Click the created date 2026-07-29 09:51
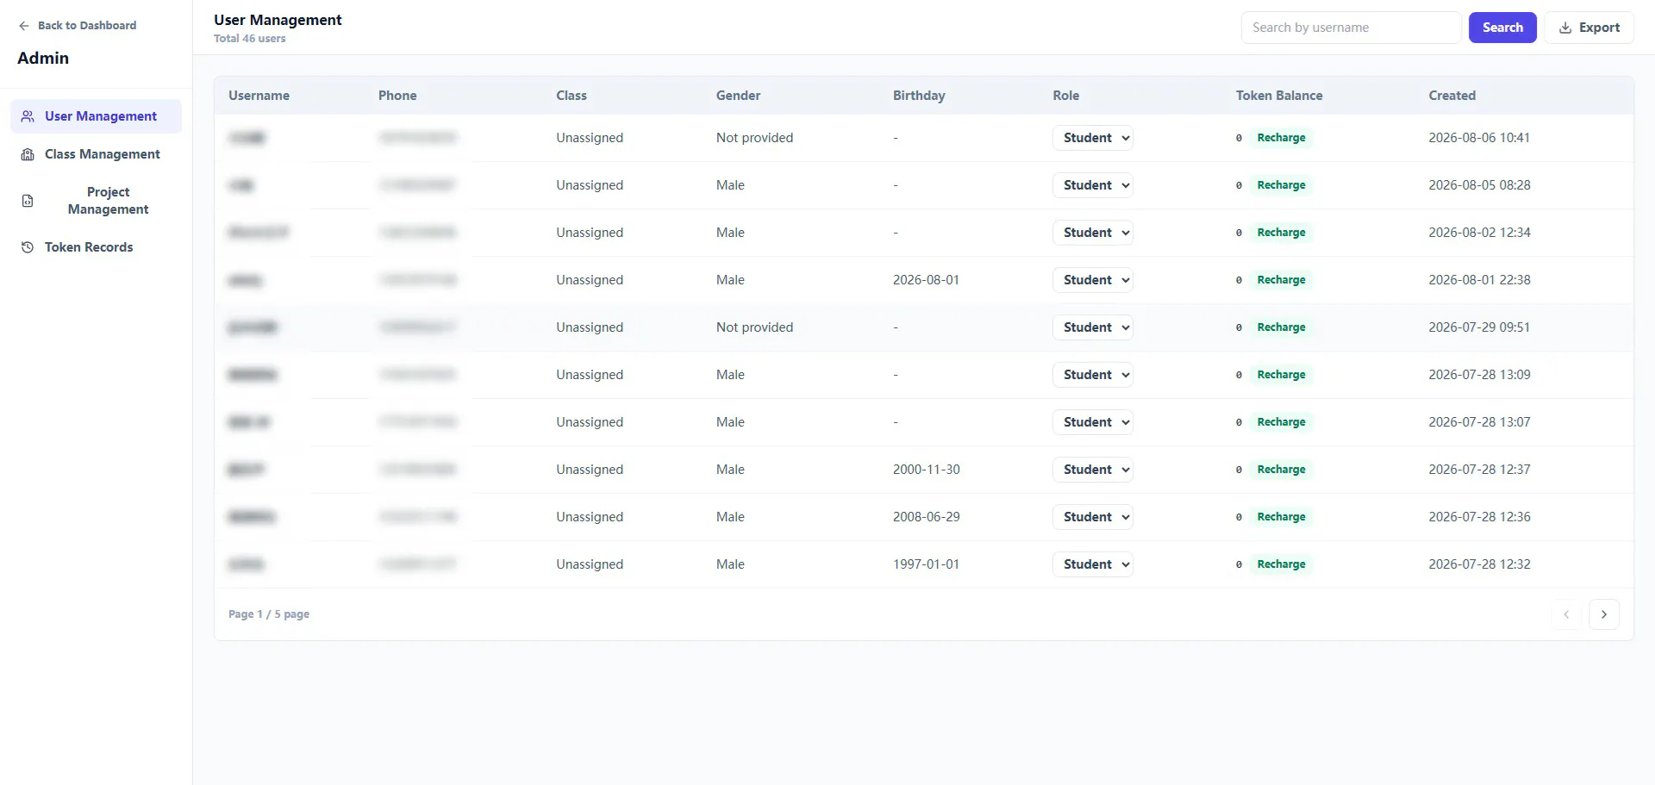The width and height of the screenshot is (1655, 785). click(x=1479, y=327)
